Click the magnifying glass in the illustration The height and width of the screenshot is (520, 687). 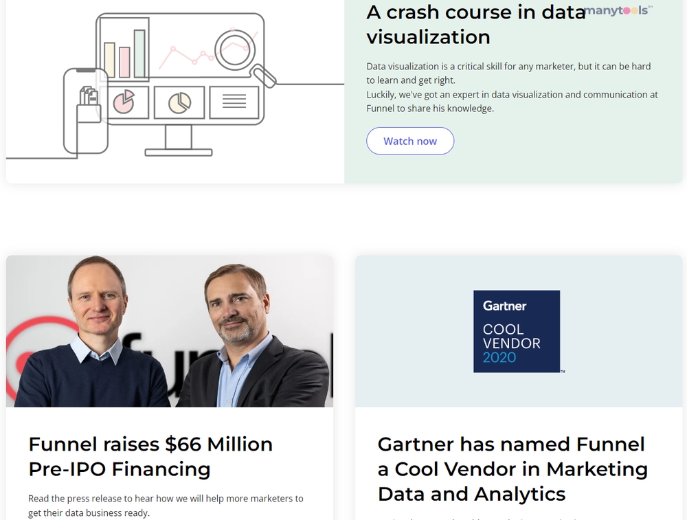245,56
